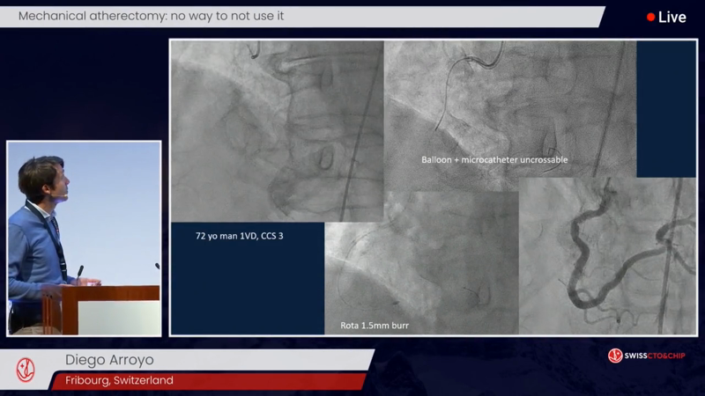Click the top-left angiogram image
This screenshot has height=396, width=705.
(277, 130)
